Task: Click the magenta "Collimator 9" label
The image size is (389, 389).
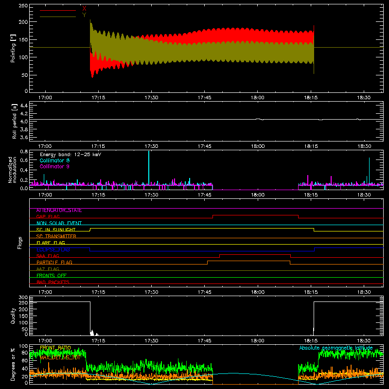Action: tap(54, 166)
